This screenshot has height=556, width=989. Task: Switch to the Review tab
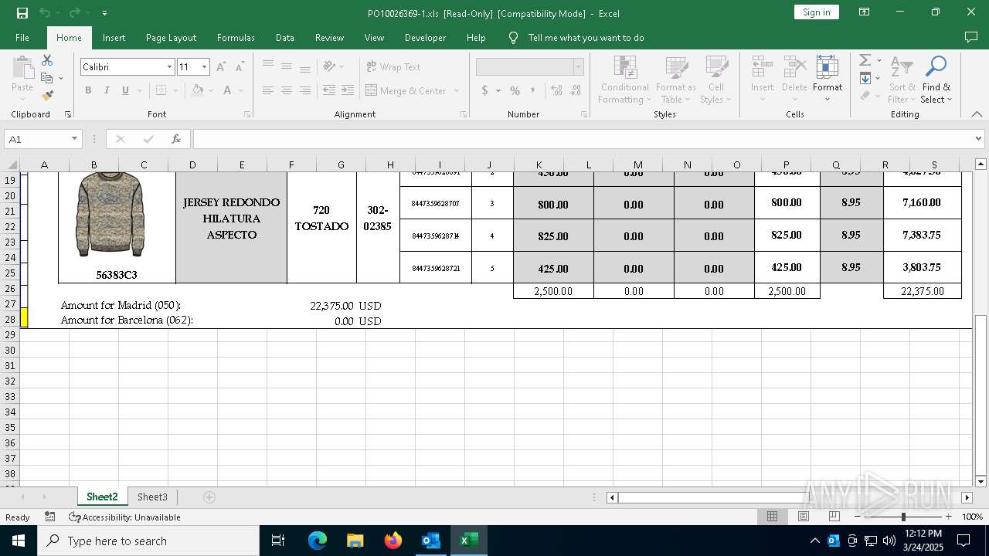[x=329, y=37]
